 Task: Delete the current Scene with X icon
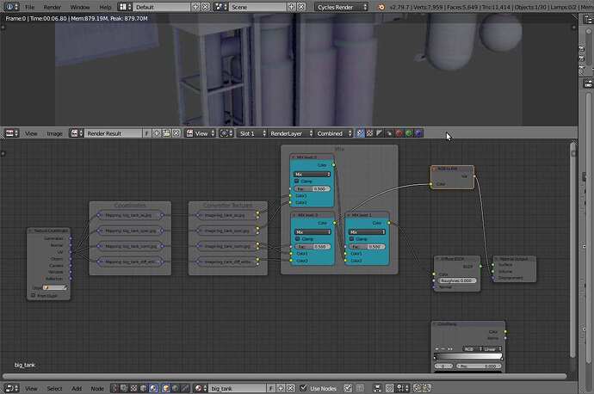tap(301, 7)
